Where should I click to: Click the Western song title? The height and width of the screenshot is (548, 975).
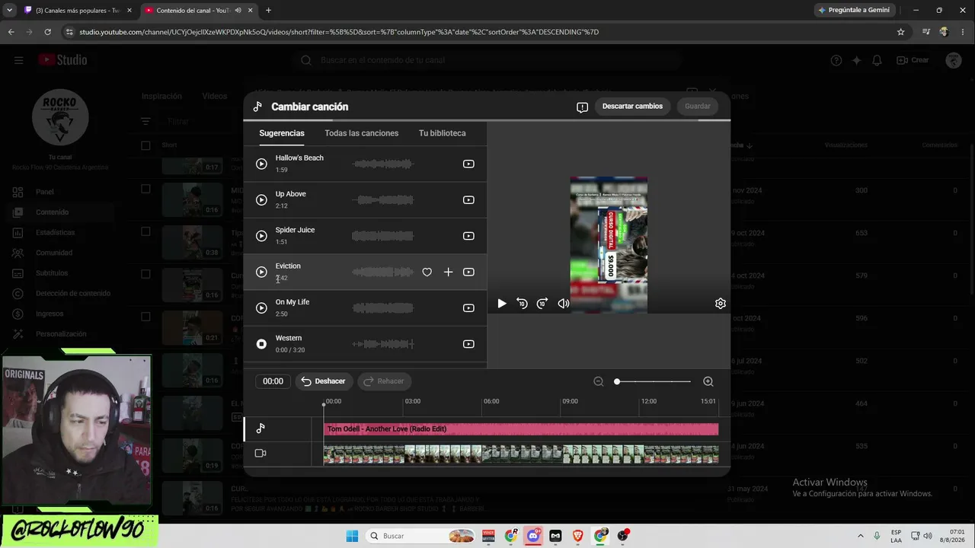[289, 338]
